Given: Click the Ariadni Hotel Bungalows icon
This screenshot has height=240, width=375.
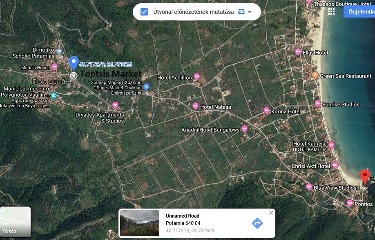Looking at the screenshot, I should 245,129.
